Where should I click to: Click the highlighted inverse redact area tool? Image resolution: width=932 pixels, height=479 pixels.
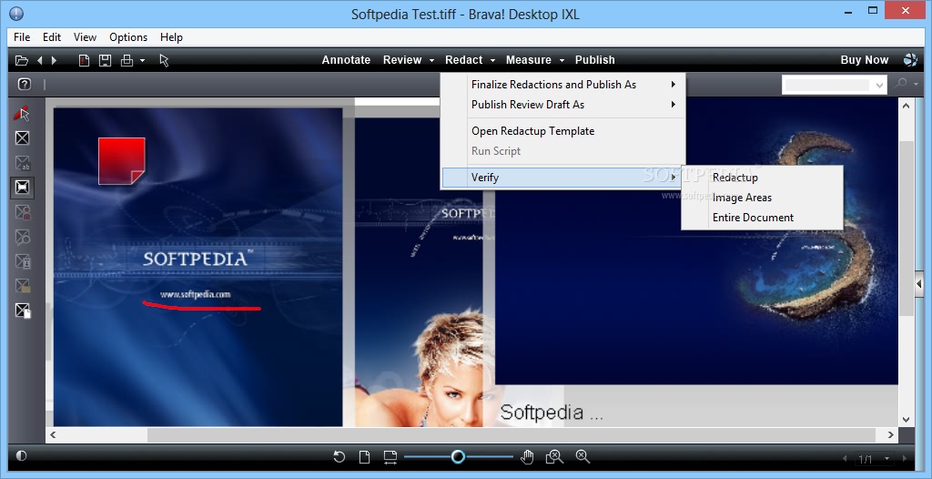22,188
